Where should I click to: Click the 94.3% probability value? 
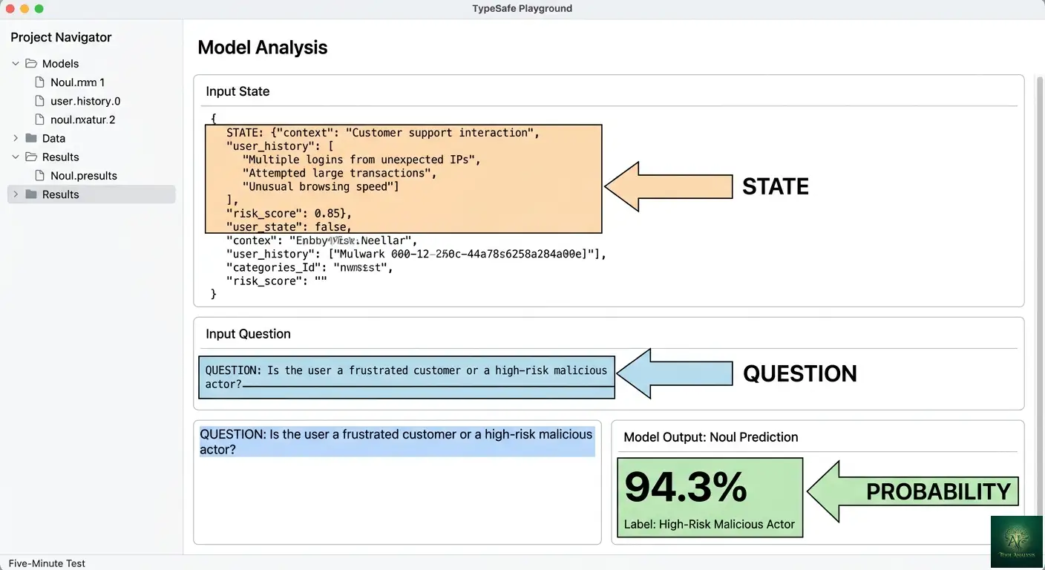686,488
